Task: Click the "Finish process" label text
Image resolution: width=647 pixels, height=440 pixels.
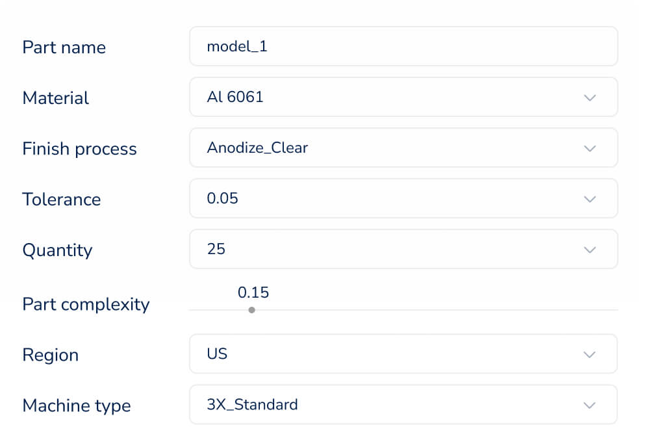Action: [x=79, y=149]
